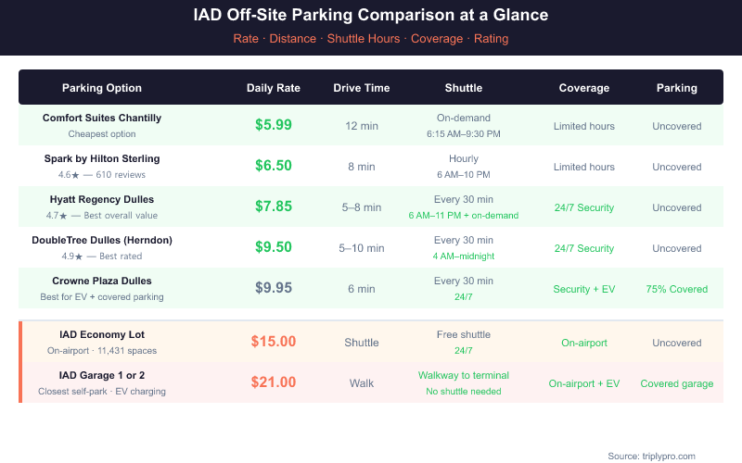This screenshot has height=463, width=742.
Task: Click the Parking Option column header
Action: (x=102, y=88)
